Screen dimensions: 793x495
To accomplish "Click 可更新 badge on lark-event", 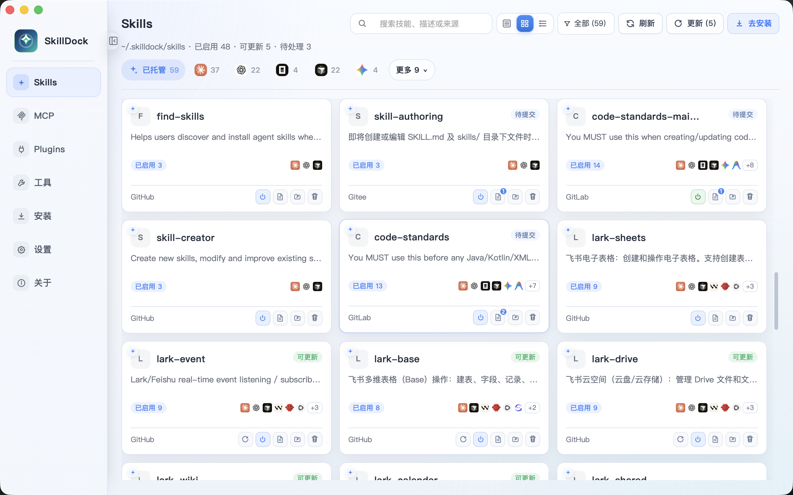I will pos(307,357).
